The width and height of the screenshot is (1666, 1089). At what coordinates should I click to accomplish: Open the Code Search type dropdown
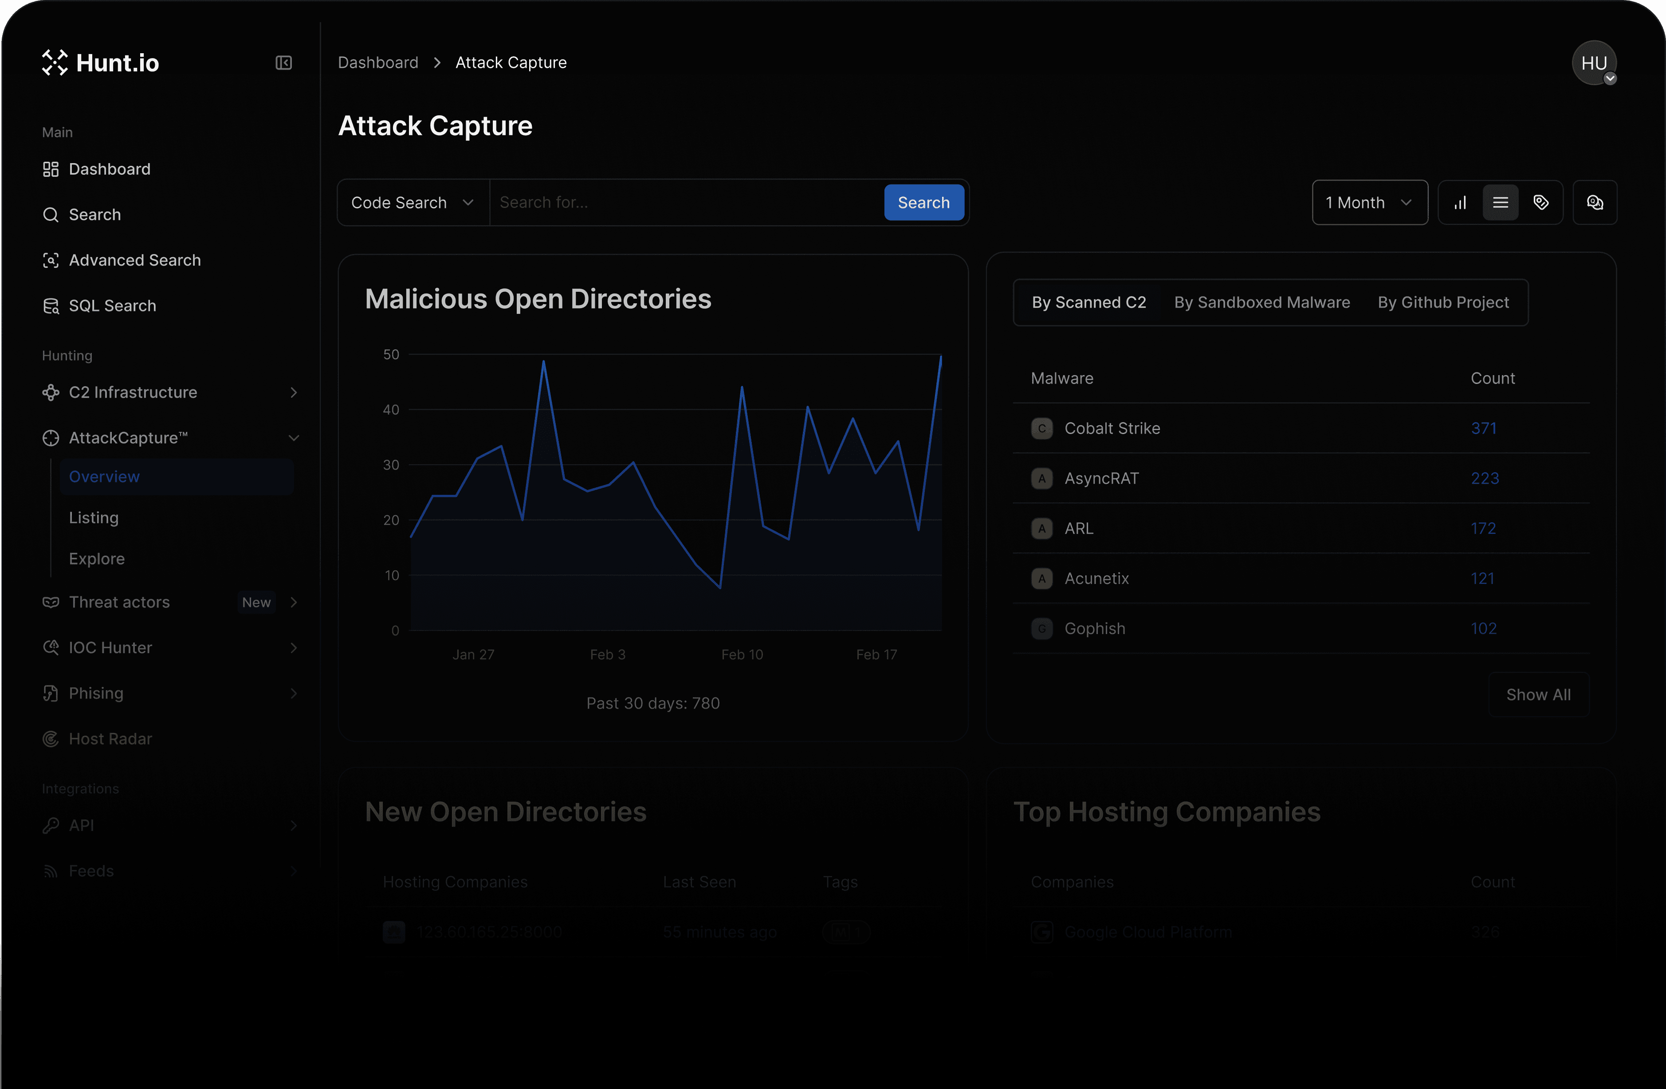tap(413, 203)
